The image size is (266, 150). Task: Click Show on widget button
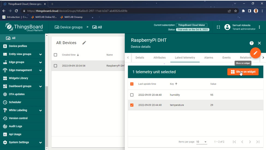click(x=243, y=72)
